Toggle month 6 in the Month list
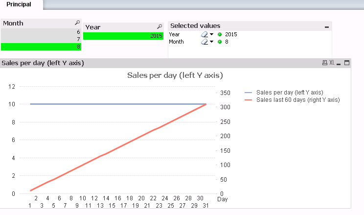The width and height of the screenshot is (364, 215). [41, 32]
